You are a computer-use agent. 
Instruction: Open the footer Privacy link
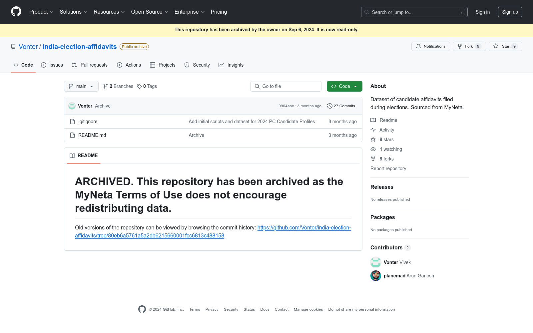[212, 309]
